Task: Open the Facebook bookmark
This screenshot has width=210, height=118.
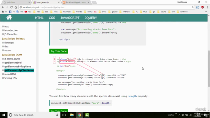Action: coord(12,12)
